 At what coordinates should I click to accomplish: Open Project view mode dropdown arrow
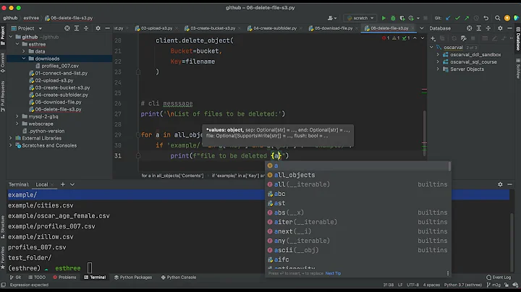(41, 28)
